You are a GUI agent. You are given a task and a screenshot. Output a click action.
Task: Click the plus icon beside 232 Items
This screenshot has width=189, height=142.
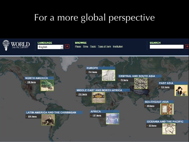tap(77, 94)
